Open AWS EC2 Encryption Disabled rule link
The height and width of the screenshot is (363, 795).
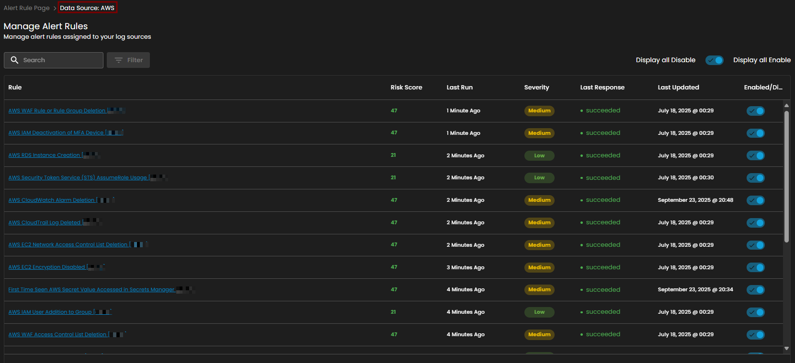46,267
